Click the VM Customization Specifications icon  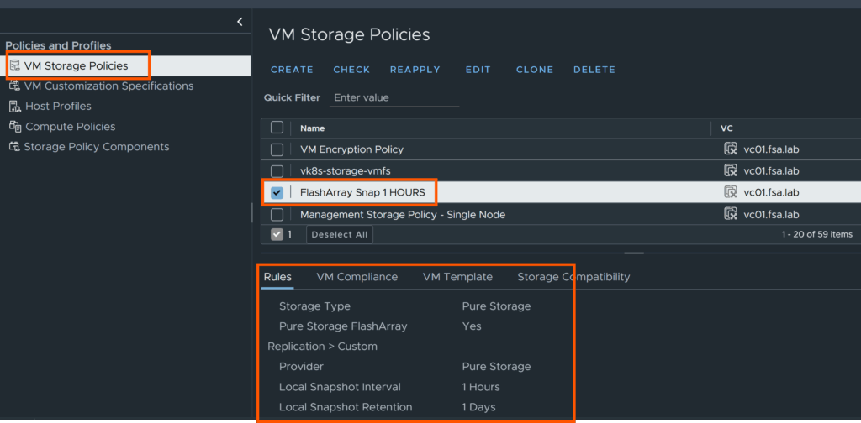(15, 86)
